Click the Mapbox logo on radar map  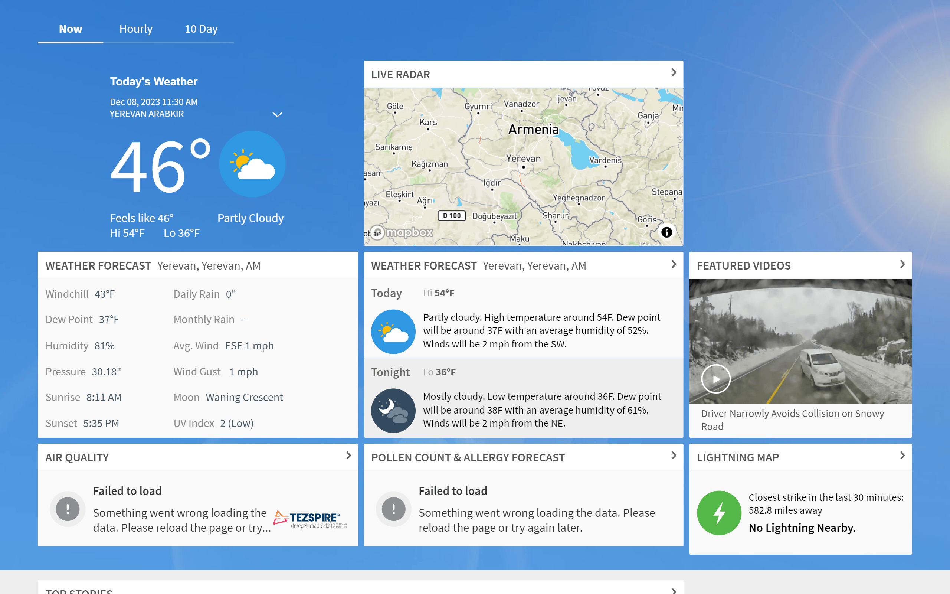(402, 232)
